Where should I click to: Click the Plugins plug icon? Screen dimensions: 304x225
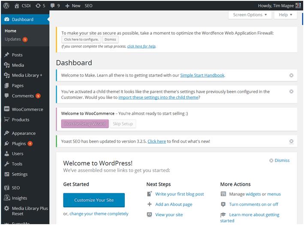(x=7, y=144)
